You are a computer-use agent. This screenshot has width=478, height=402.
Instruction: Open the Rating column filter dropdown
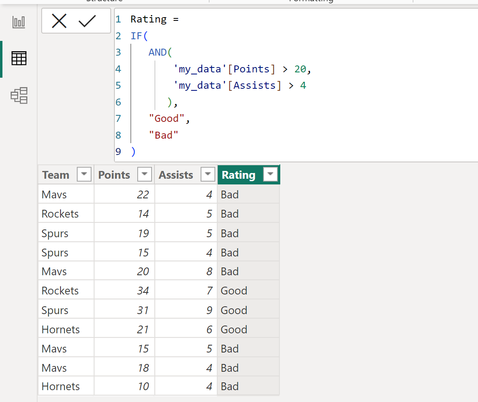[x=270, y=174]
